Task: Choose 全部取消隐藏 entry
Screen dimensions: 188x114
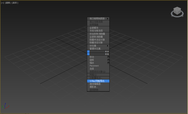Action: coord(98,37)
